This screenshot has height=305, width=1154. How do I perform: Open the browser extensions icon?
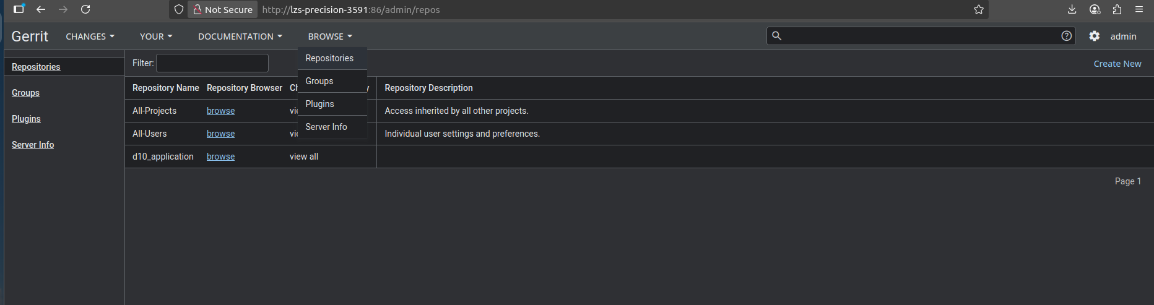pos(1117,9)
